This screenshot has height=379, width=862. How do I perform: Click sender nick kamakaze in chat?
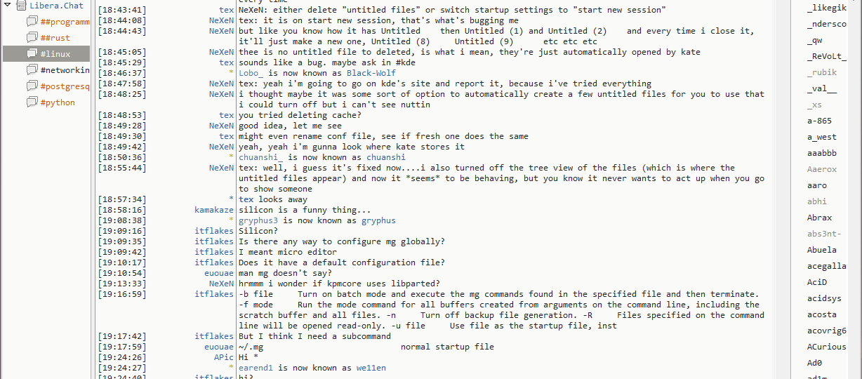214,210
